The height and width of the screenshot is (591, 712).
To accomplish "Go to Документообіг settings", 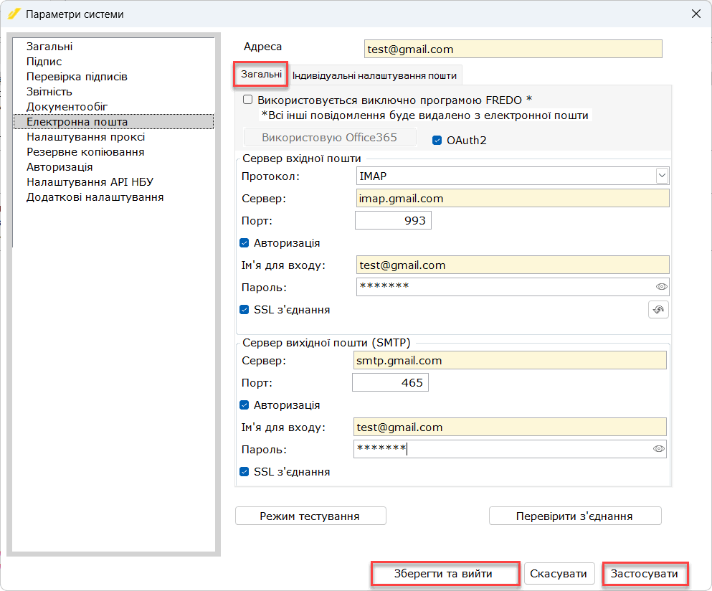I will [67, 106].
